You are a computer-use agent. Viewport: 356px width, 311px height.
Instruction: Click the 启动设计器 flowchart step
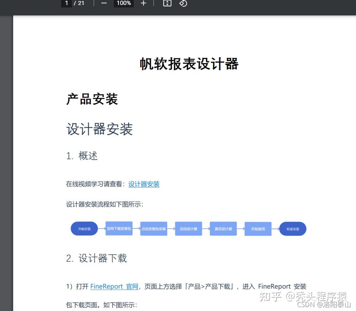pyautogui.click(x=188, y=229)
